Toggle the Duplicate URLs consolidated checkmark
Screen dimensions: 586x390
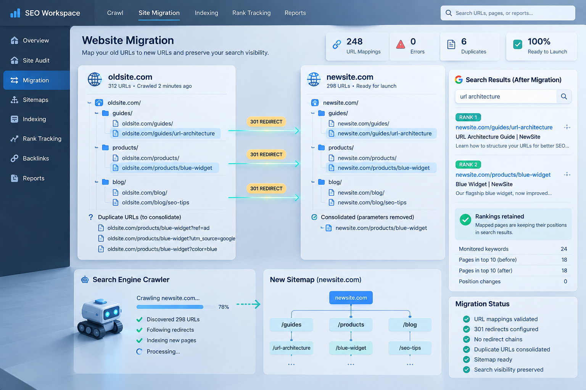[x=466, y=349]
